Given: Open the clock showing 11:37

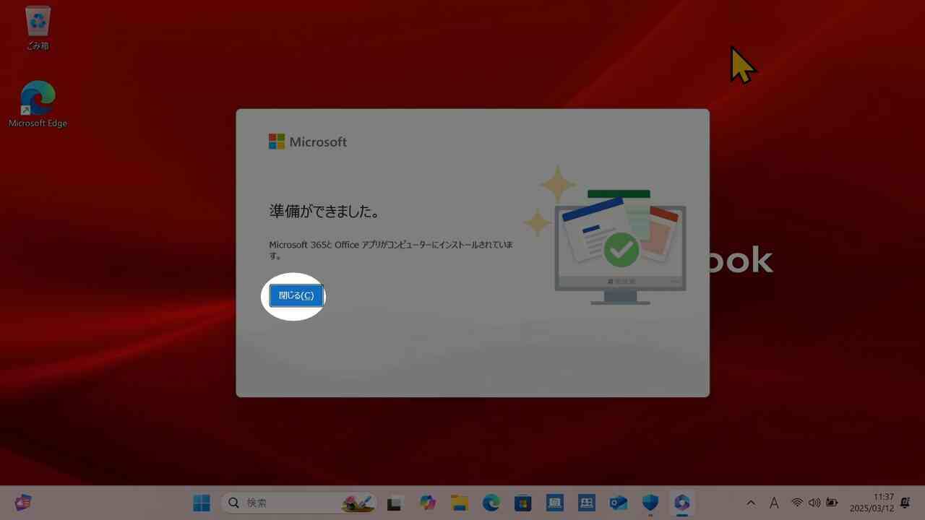Looking at the screenshot, I should [872, 503].
